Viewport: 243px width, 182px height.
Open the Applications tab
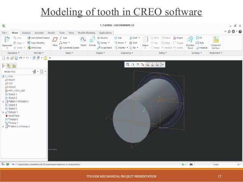point(106,33)
